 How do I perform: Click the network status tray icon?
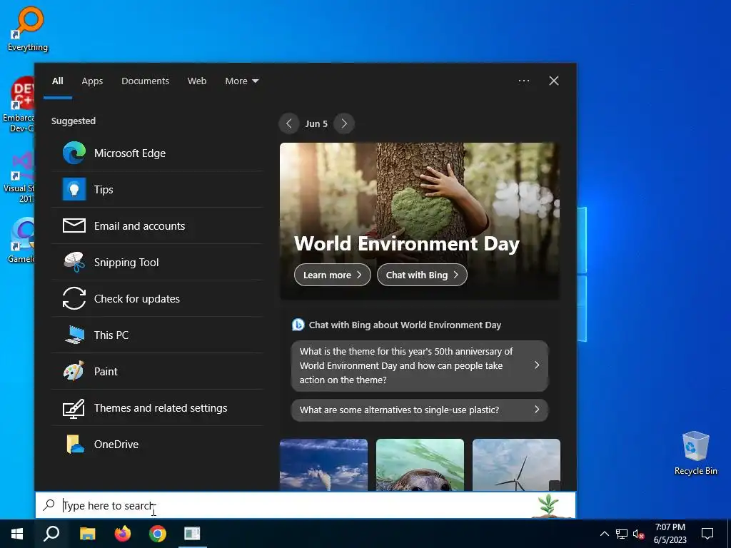click(x=622, y=534)
